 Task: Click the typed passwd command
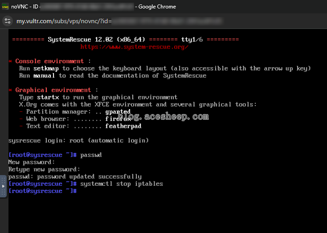coord(91,155)
